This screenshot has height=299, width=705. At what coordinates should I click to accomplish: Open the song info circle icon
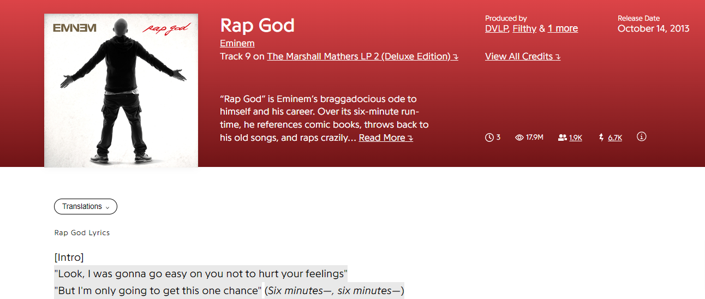[642, 137]
